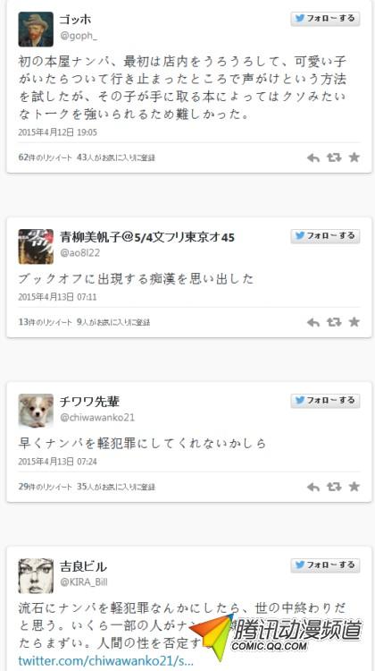This screenshot has height=671, width=375.
Task: Retweet the @ao8l22 tweet
Action: (334, 322)
